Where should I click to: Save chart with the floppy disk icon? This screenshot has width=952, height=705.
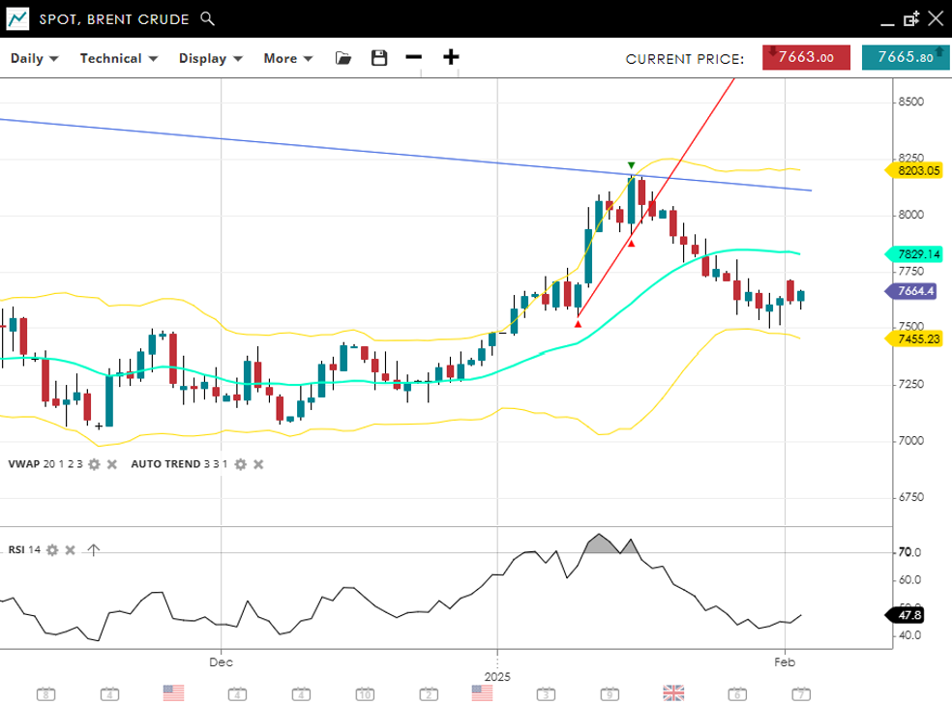[379, 58]
